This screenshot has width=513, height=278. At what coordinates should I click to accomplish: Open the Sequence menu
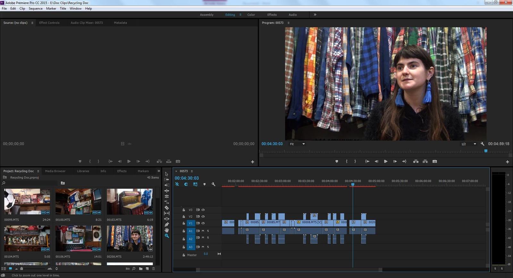coord(36,9)
